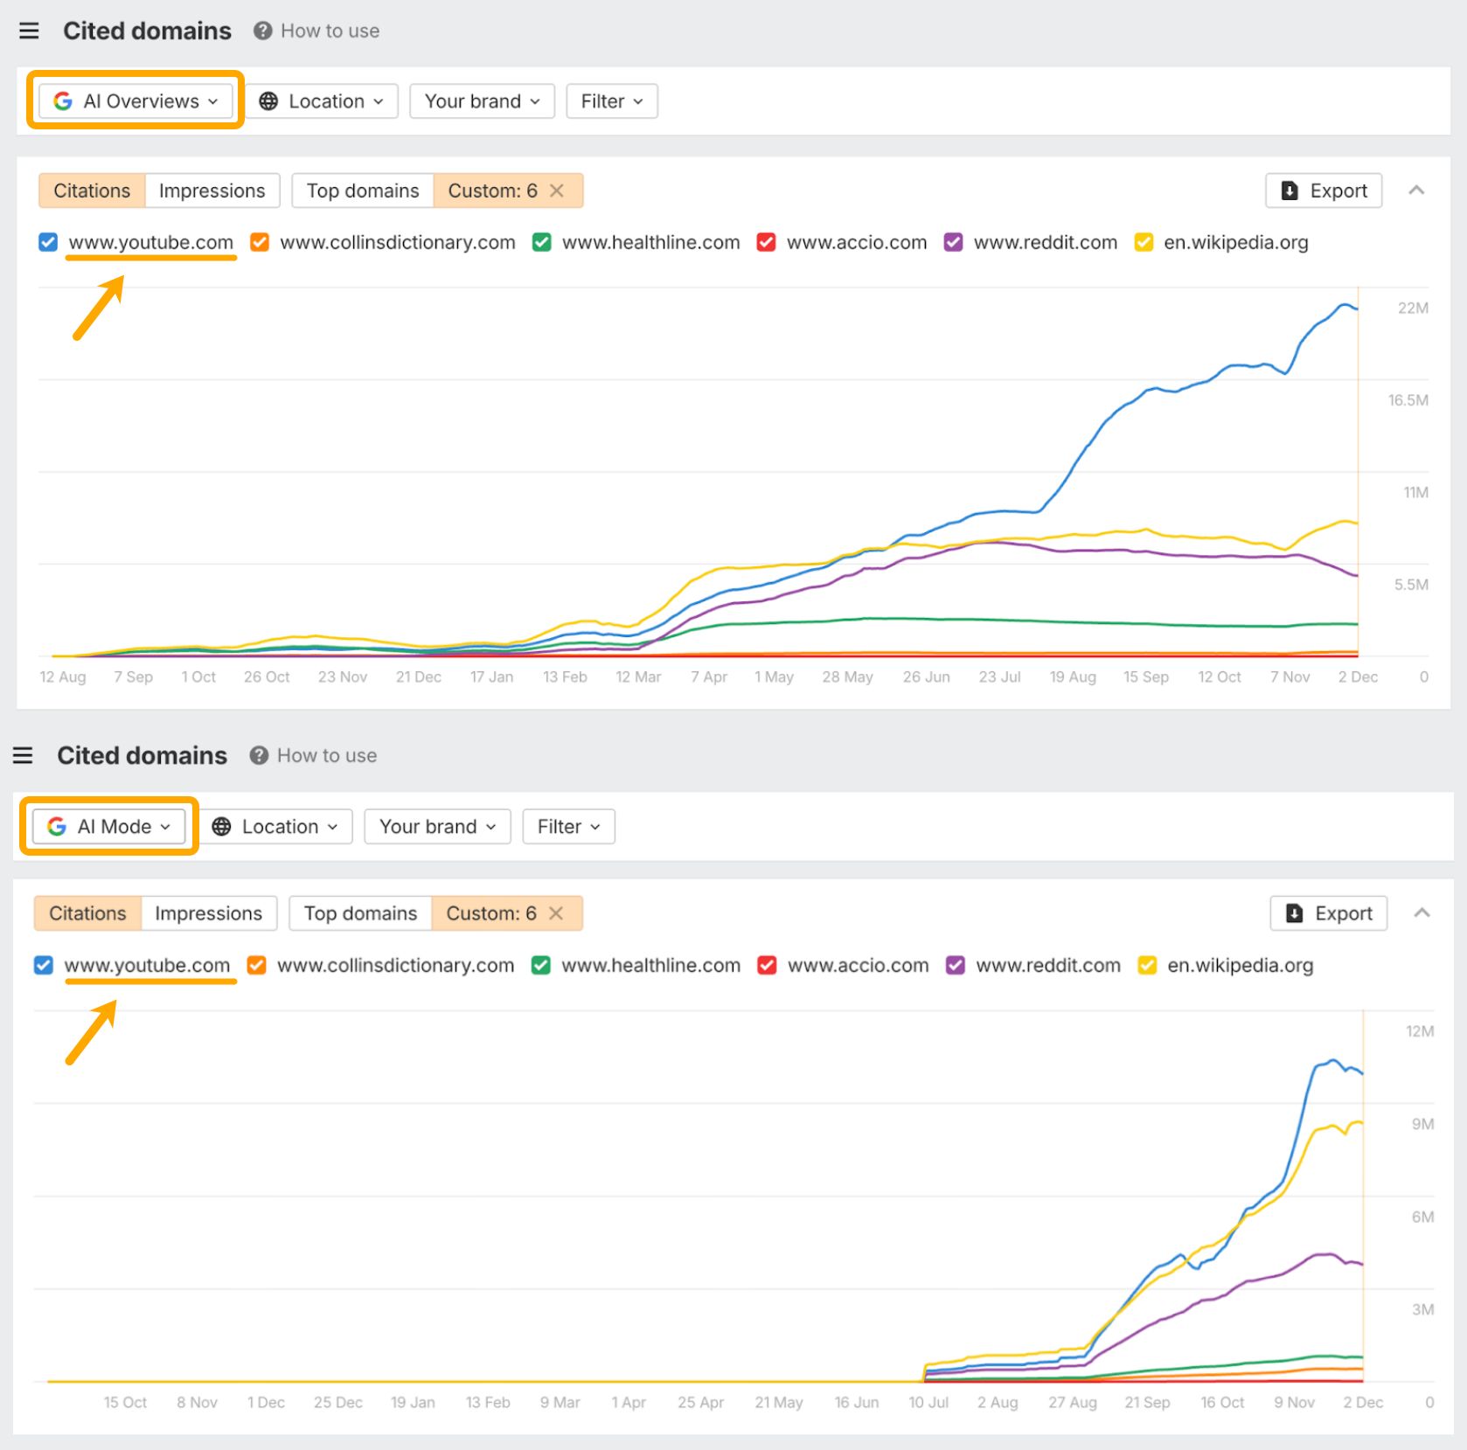1467x1450 pixels.
Task: Remove the Custom: 6 filter with its X
Action: coord(557,190)
